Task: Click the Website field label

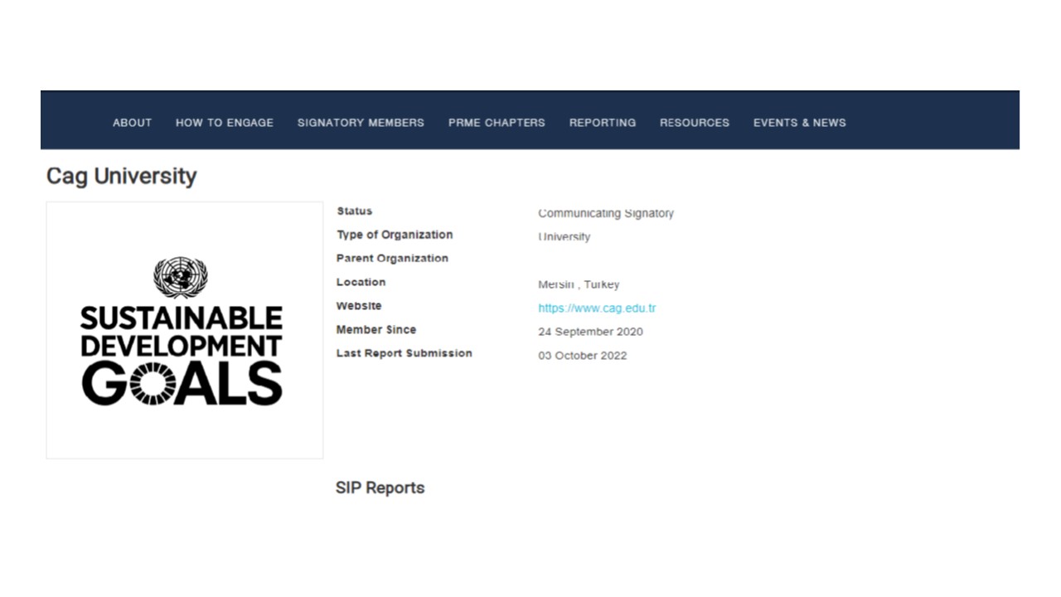Action: pos(359,306)
